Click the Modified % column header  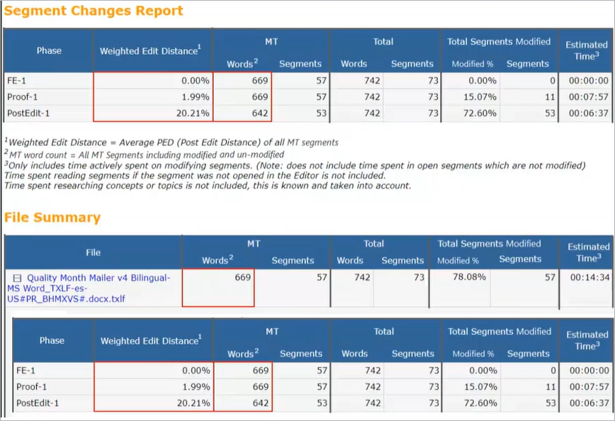[x=472, y=63]
